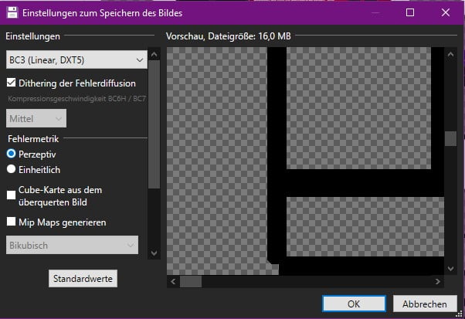Viewport: 465px width, 319px height.
Task: Open the BC3 (Linear, DXT5) format dropdown
Action: click(75, 59)
